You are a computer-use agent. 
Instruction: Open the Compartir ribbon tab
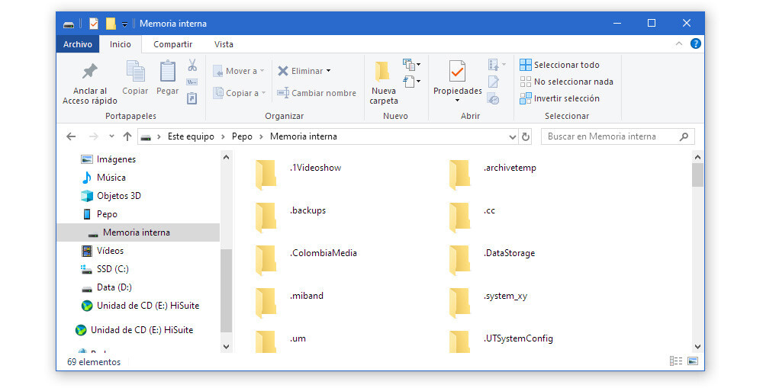pyautogui.click(x=172, y=44)
